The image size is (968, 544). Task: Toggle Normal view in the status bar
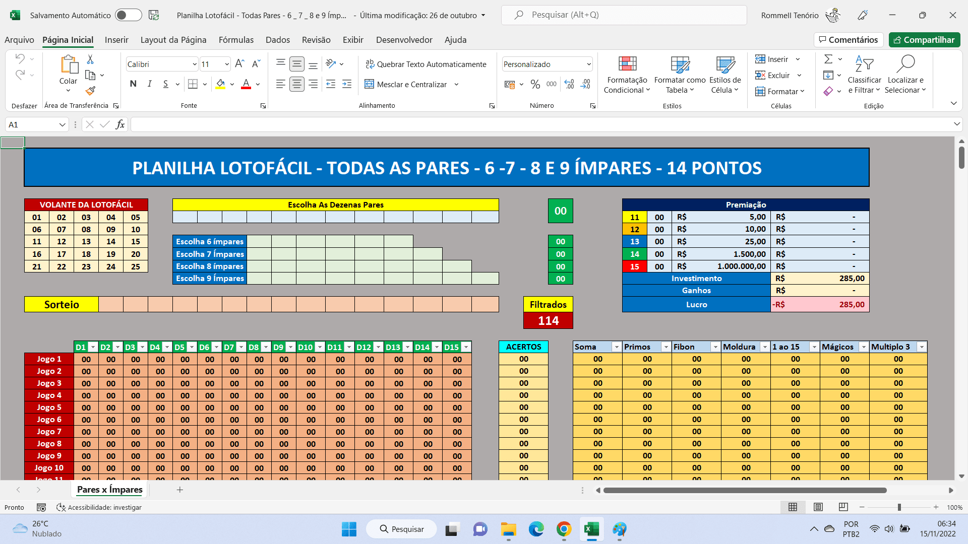coord(793,507)
